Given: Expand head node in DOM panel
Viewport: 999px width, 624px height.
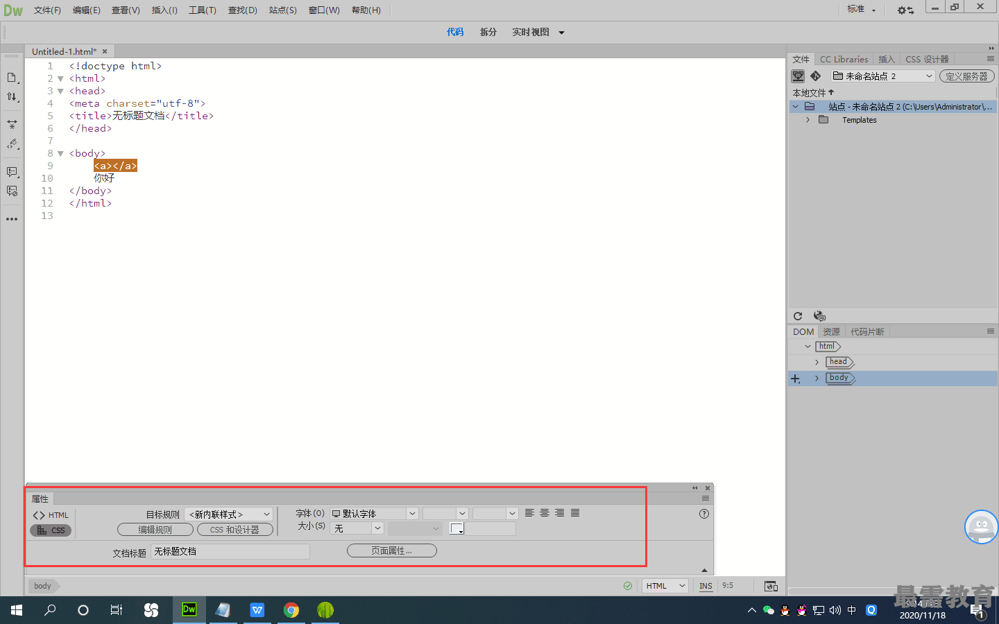Looking at the screenshot, I should 817,363.
